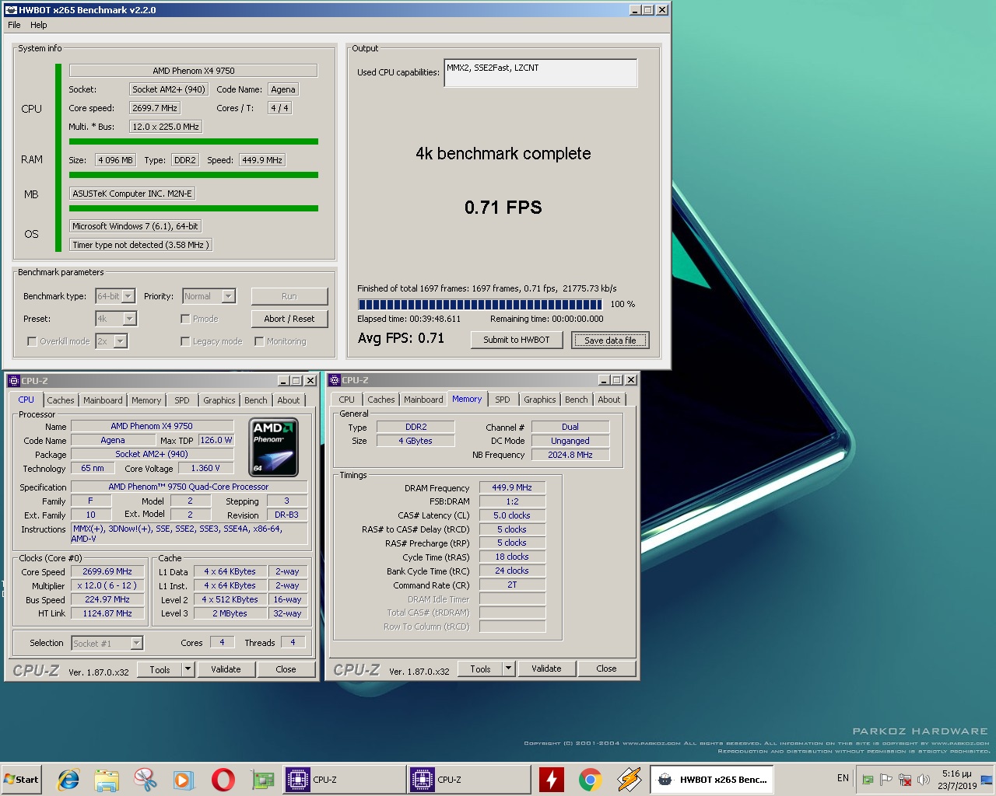Click the first green tray icon
Screen dimensions: 996x796
867,780
